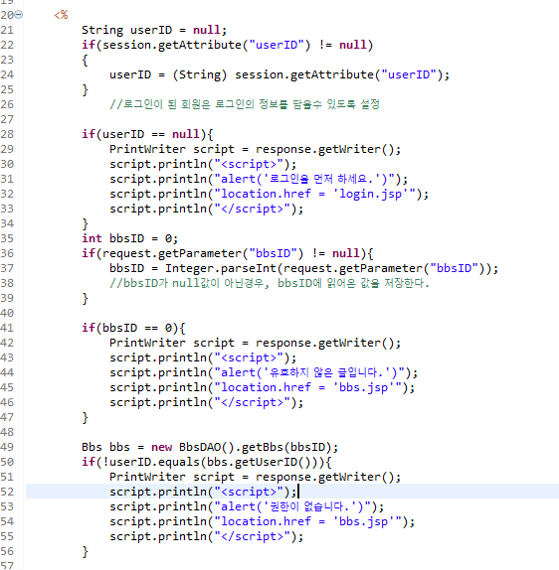The width and height of the screenshot is (559, 570).
Task: Click the opening scriptlet tag <%
Action: [x=61, y=15]
